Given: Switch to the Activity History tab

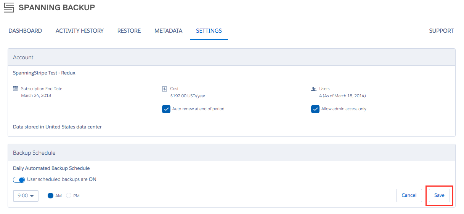Looking at the screenshot, I should (80, 31).
